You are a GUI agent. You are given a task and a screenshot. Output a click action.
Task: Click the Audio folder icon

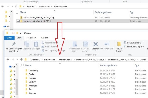coord(27,74)
